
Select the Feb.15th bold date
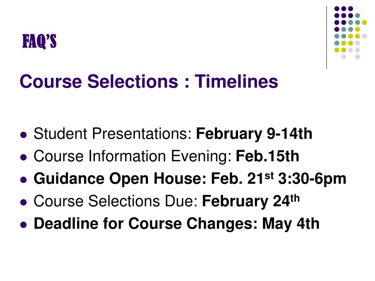(267, 156)
